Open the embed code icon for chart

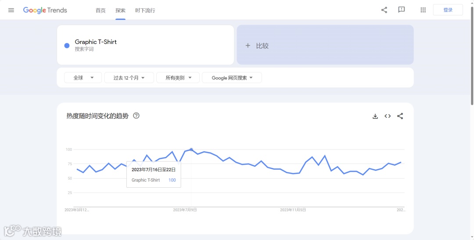388,116
